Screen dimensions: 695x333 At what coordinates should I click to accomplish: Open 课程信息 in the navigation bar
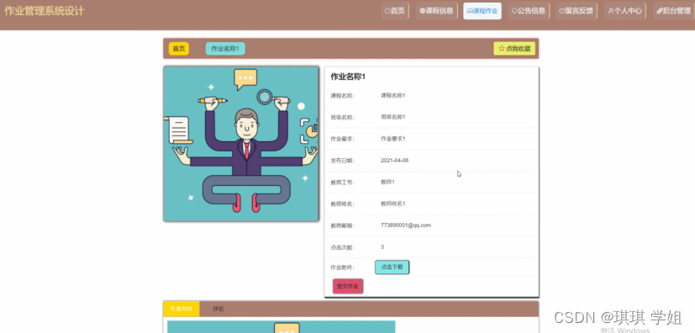click(x=437, y=11)
